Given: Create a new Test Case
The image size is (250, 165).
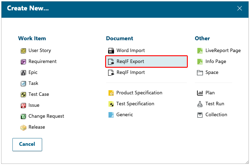Looking at the screenshot, I should click(x=39, y=94).
